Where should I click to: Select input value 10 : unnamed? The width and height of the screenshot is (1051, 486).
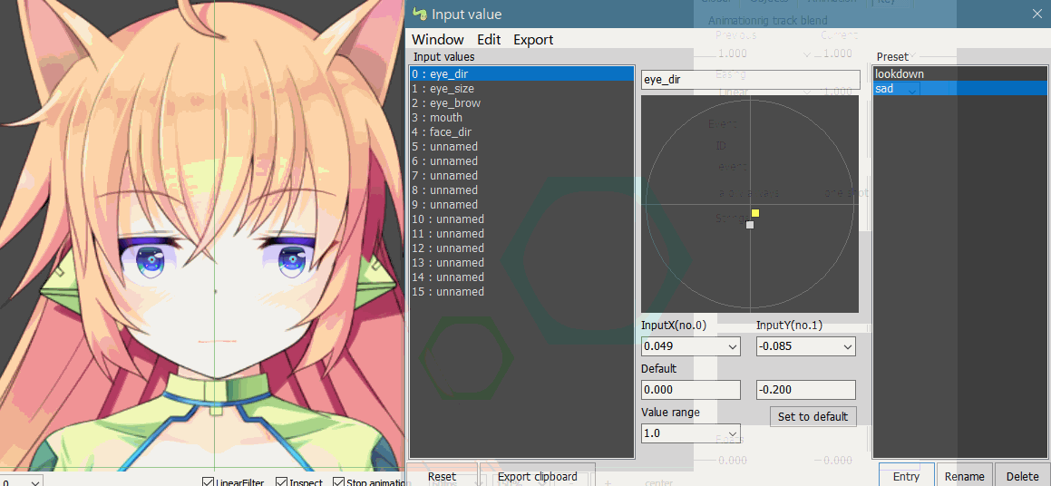pyautogui.click(x=521, y=219)
